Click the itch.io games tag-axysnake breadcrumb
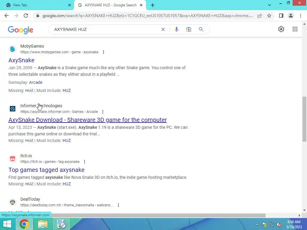 (50, 162)
